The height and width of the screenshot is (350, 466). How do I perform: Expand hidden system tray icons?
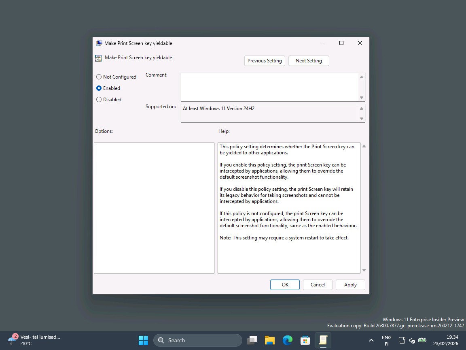point(371,340)
